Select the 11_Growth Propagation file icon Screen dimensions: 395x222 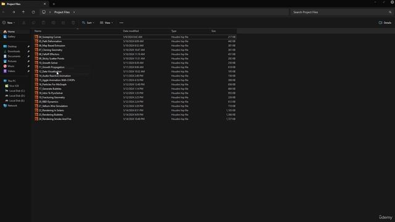click(36, 67)
